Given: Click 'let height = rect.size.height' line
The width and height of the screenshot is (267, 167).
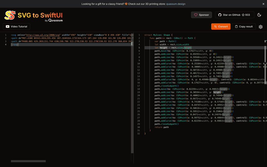Looking at the screenshot, I should click(173, 48).
